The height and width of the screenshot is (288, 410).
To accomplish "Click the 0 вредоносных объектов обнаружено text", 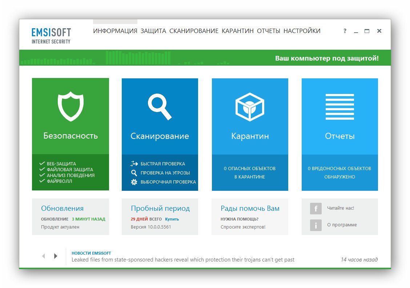I will point(339,173).
